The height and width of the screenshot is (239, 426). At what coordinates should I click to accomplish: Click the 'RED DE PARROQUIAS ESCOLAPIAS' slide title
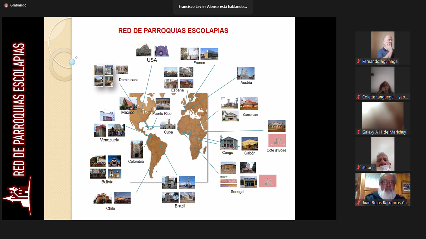[x=173, y=31]
